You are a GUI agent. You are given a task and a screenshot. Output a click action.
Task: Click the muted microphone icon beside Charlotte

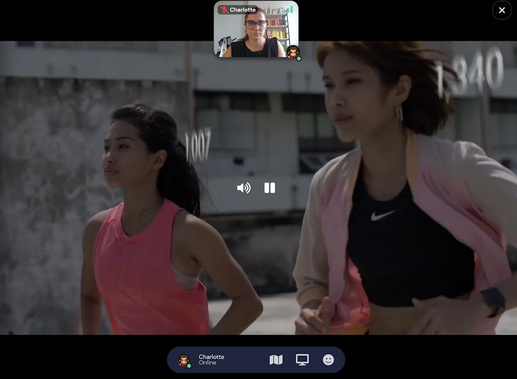pyautogui.click(x=223, y=10)
